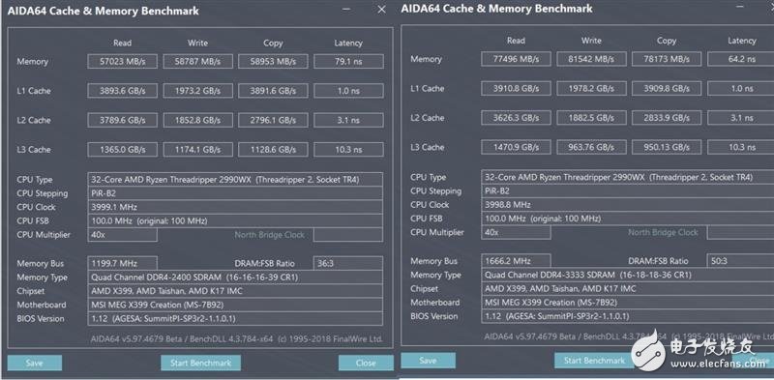Click CPU Stepping field in left window
This screenshot has width=774, height=380.
[235, 193]
